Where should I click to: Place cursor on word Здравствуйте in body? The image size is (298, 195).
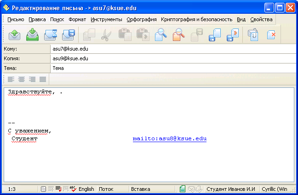(30, 92)
